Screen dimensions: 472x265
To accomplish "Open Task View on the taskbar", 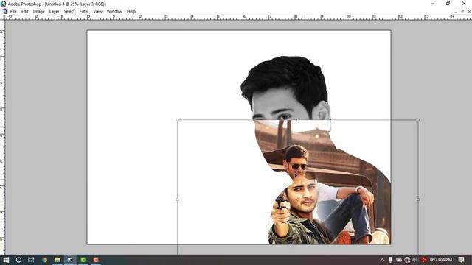I will tap(31, 260).
